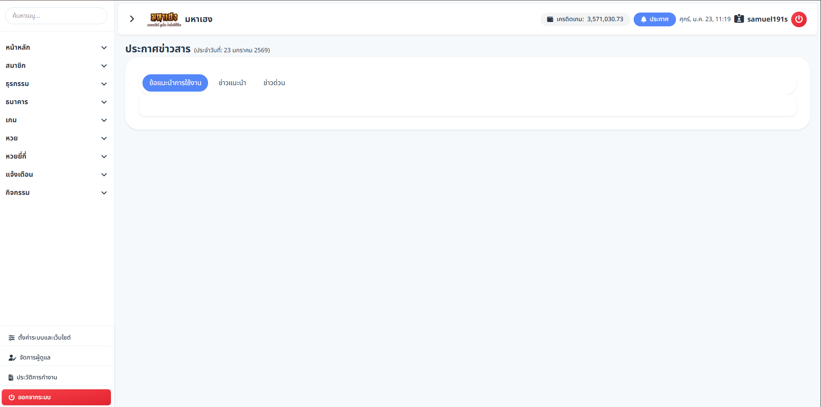The width and height of the screenshot is (821, 407).
Task: Click the wallet icon beside game credit
Action: [x=550, y=19]
